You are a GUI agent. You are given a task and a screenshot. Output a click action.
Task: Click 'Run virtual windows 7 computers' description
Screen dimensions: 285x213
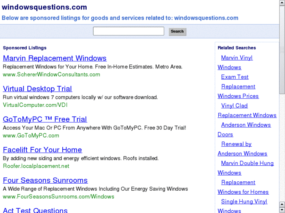80,97
